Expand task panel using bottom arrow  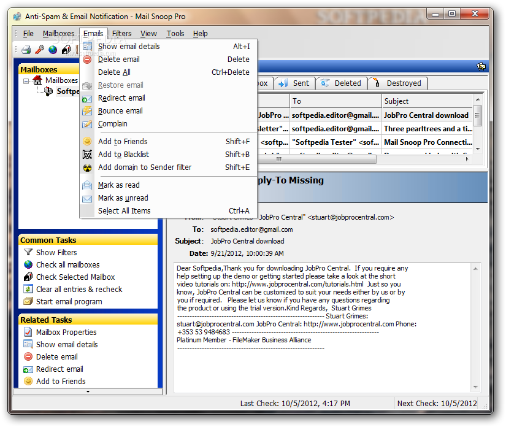(x=88, y=391)
